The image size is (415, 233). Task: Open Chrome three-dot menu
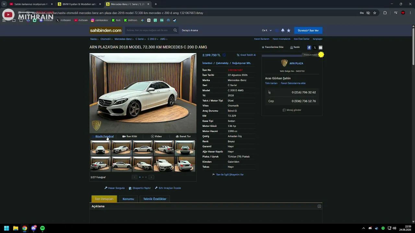tap(410, 13)
